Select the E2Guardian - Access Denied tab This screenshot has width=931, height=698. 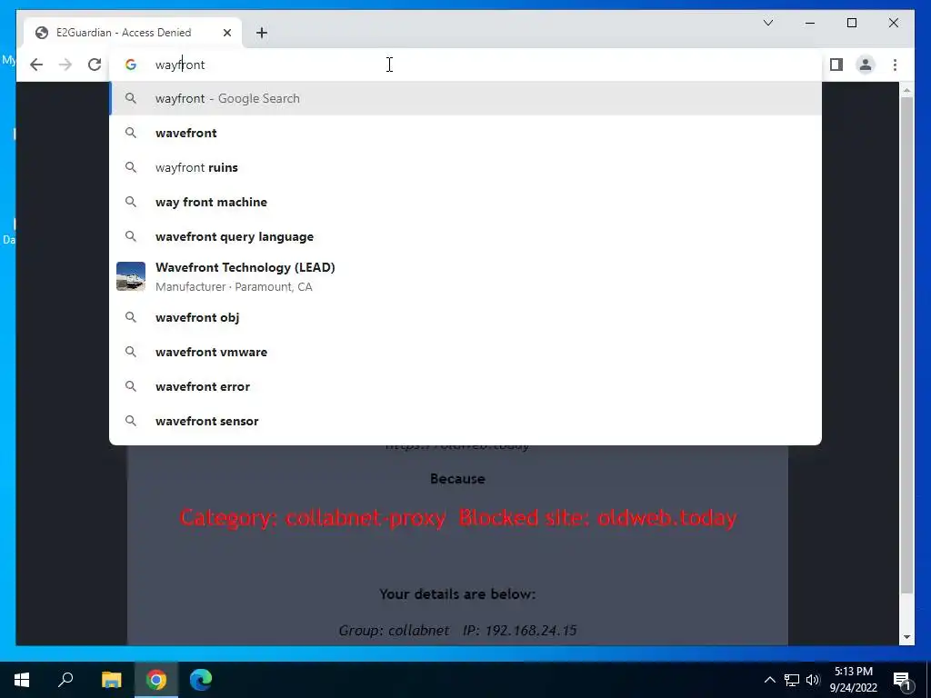[x=133, y=33]
